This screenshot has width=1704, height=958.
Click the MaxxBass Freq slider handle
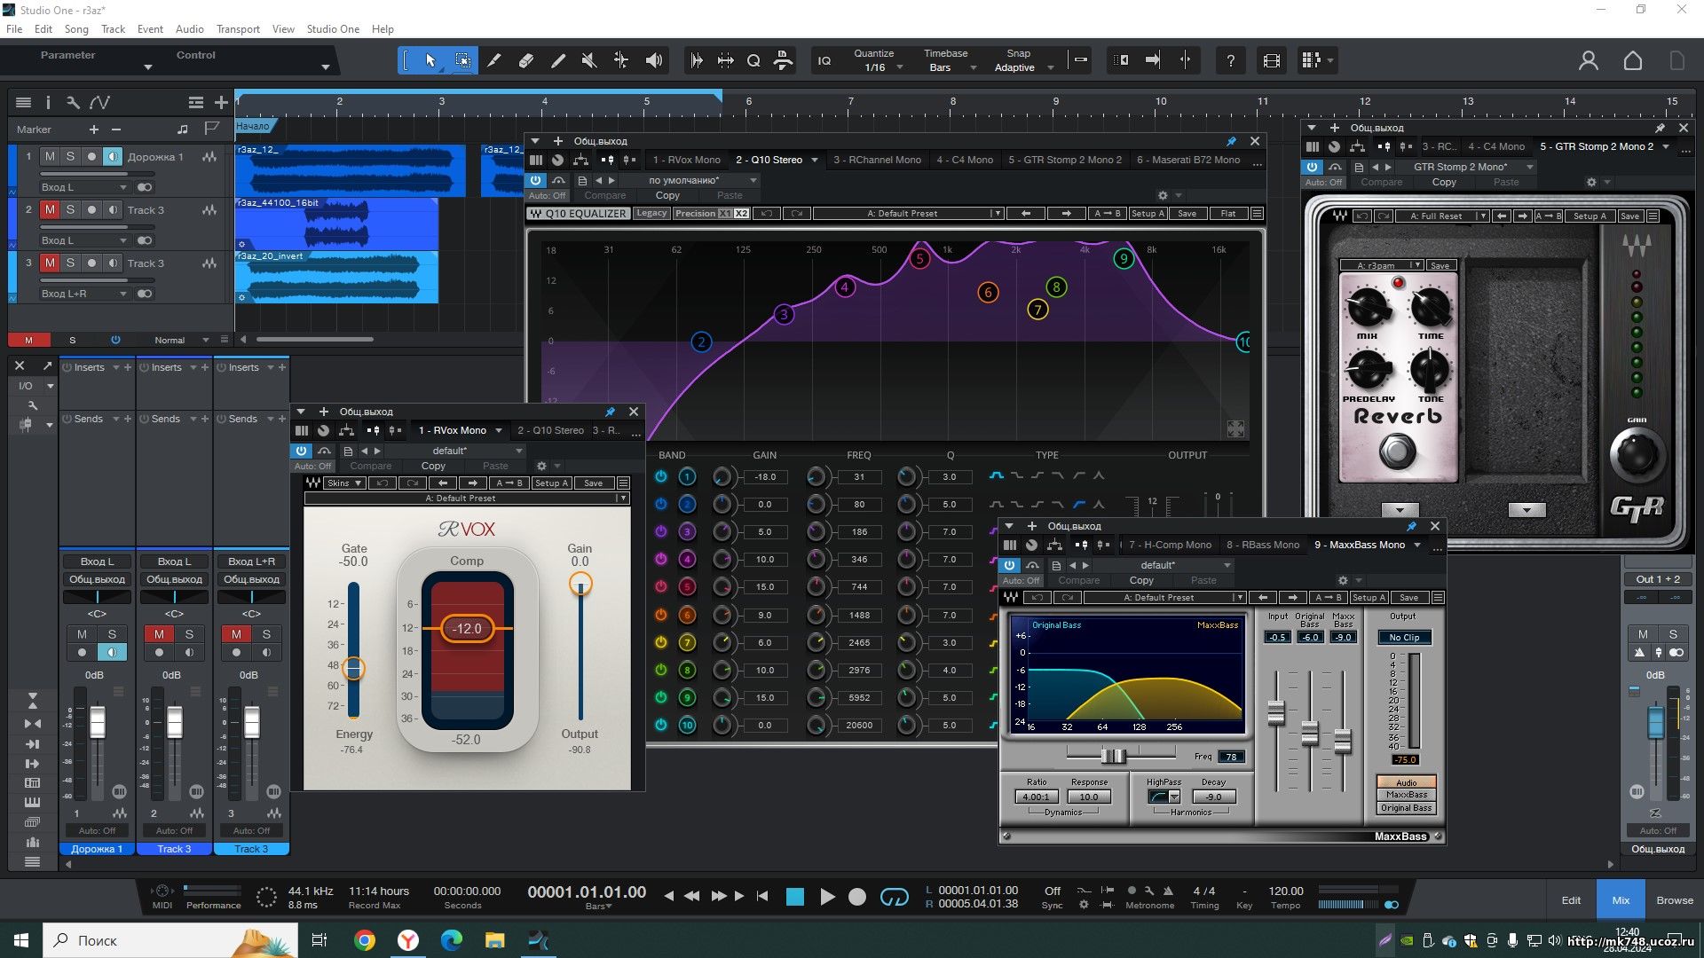click(x=1113, y=756)
